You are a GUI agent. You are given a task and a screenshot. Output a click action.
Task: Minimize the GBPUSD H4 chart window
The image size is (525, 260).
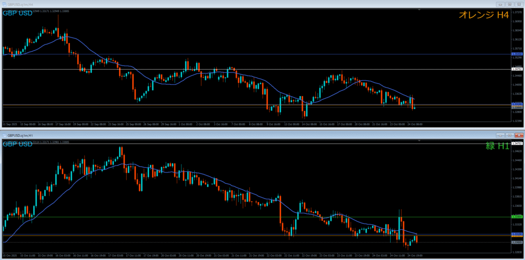click(x=500, y=4)
